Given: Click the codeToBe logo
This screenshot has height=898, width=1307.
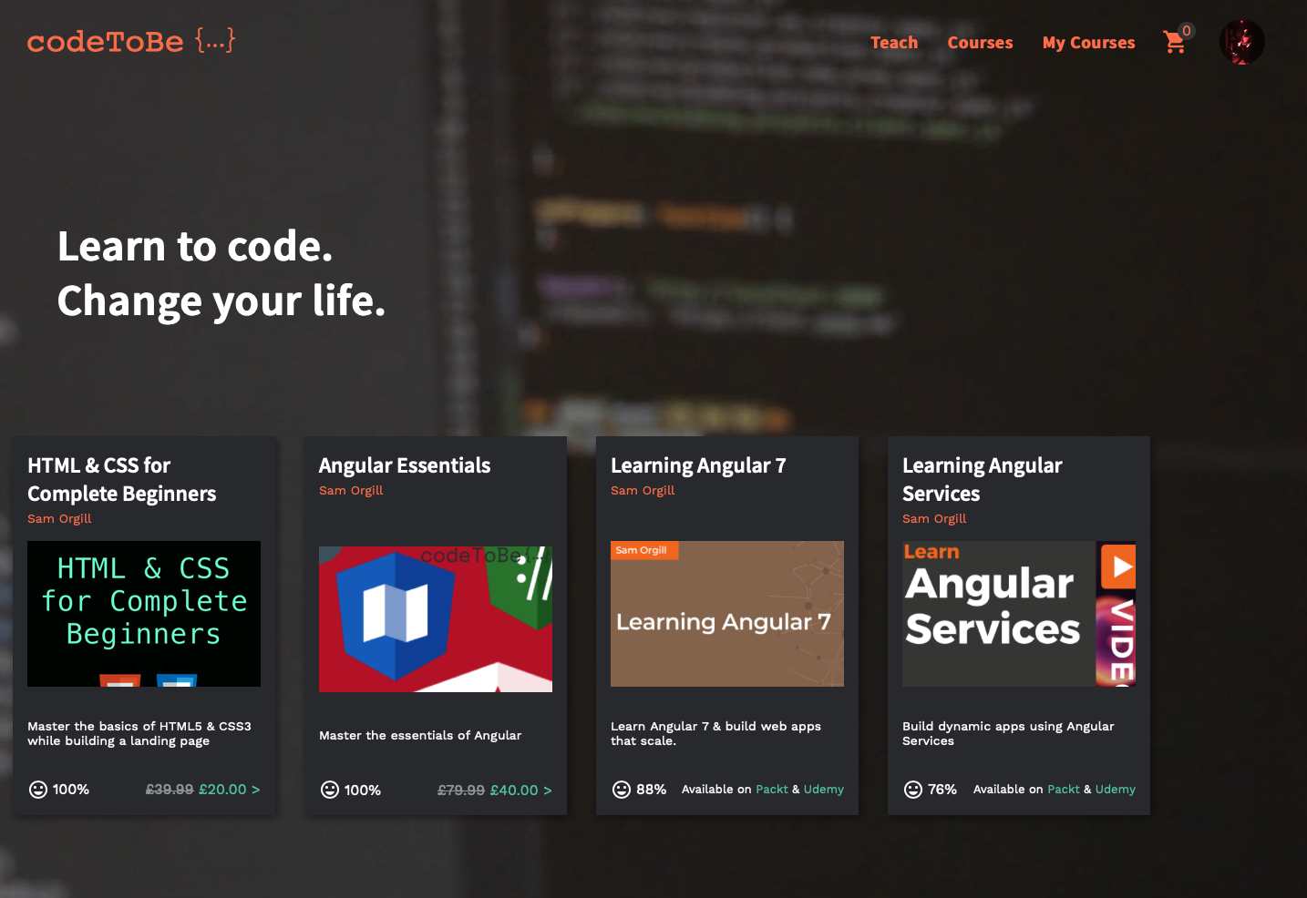Looking at the screenshot, I should tap(130, 40).
